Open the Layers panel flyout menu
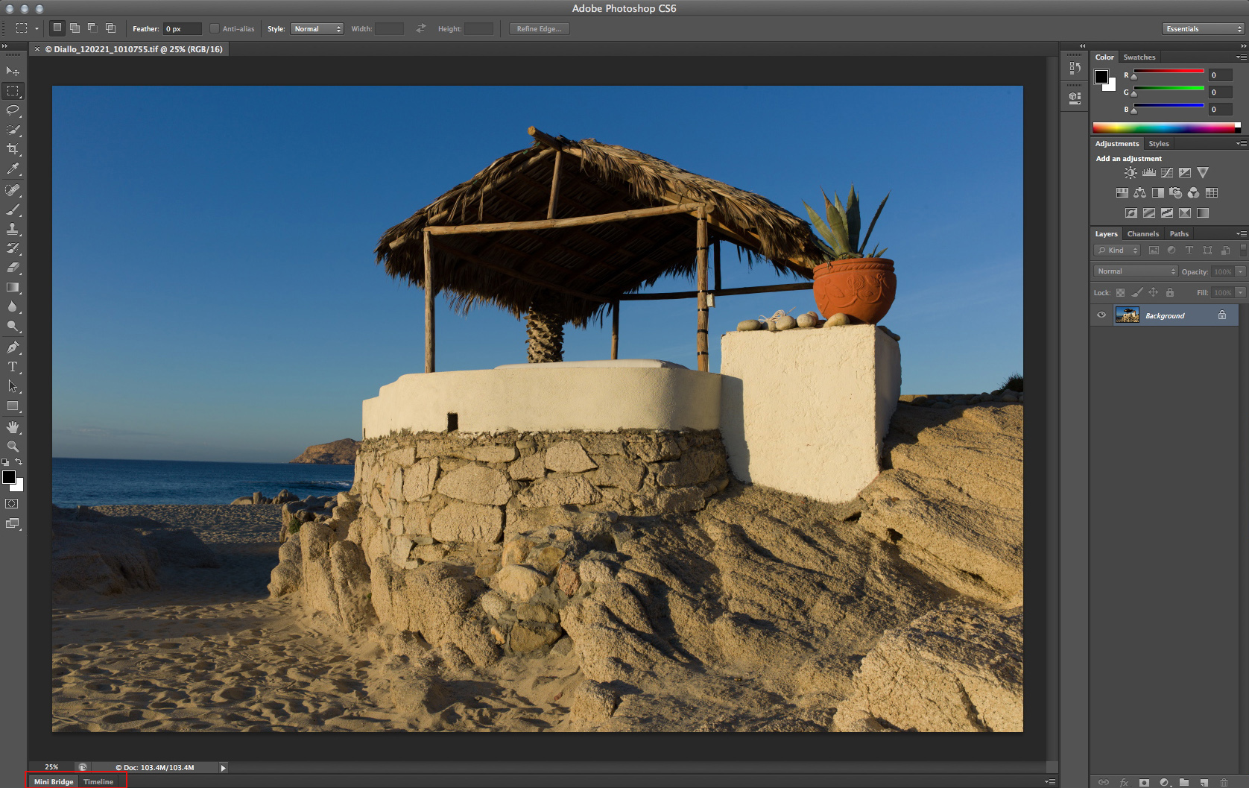This screenshot has height=788, width=1249. (1241, 234)
